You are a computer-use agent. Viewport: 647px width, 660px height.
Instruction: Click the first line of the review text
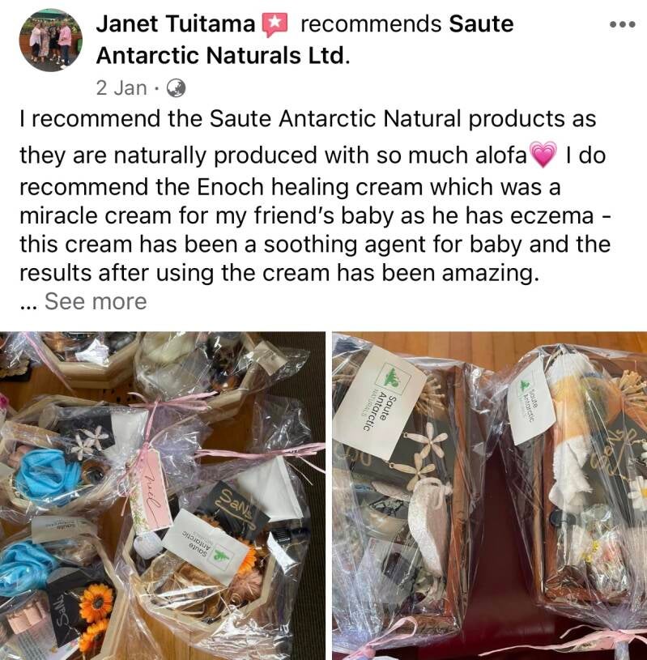[308, 119]
